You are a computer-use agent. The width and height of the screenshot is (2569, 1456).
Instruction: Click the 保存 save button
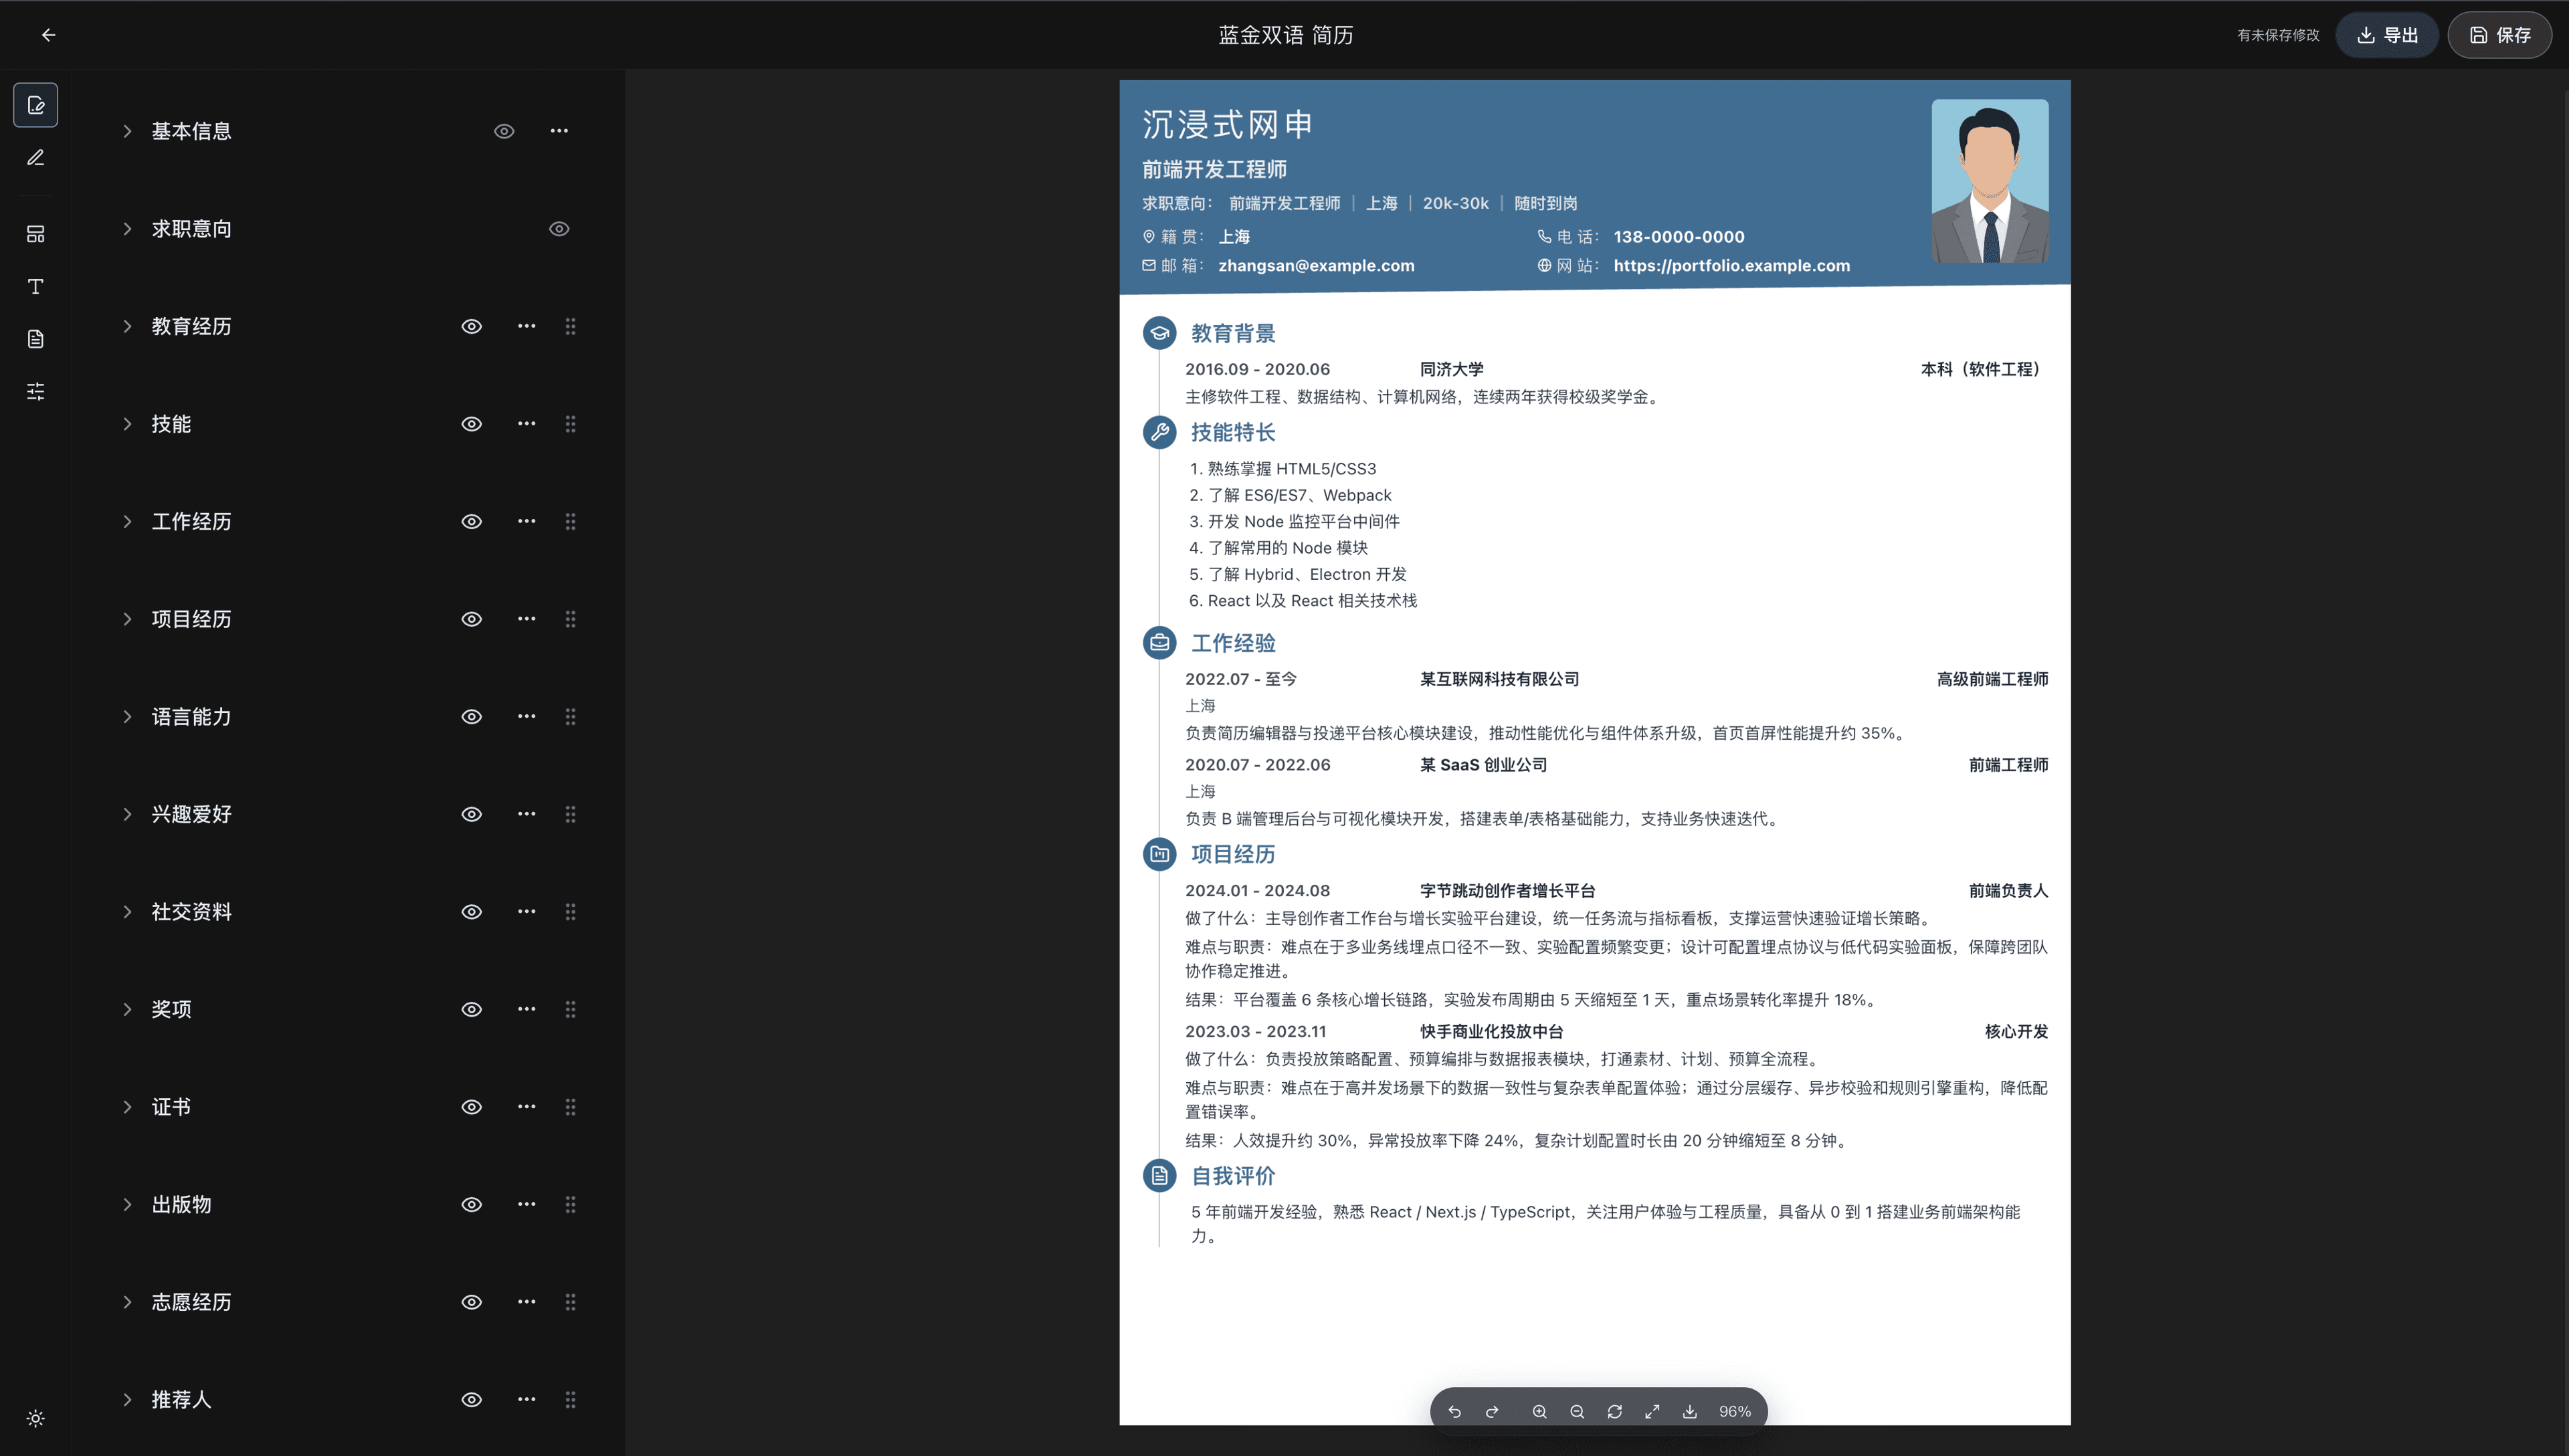(x=2499, y=35)
